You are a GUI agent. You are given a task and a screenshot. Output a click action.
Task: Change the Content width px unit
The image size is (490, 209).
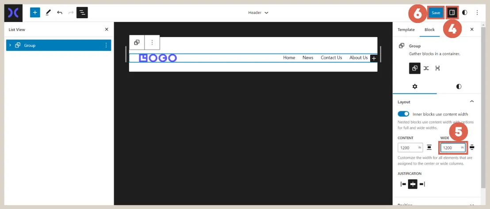pyautogui.click(x=420, y=148)
